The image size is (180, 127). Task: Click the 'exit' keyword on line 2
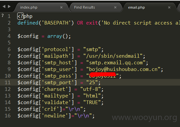pos(92,23)
